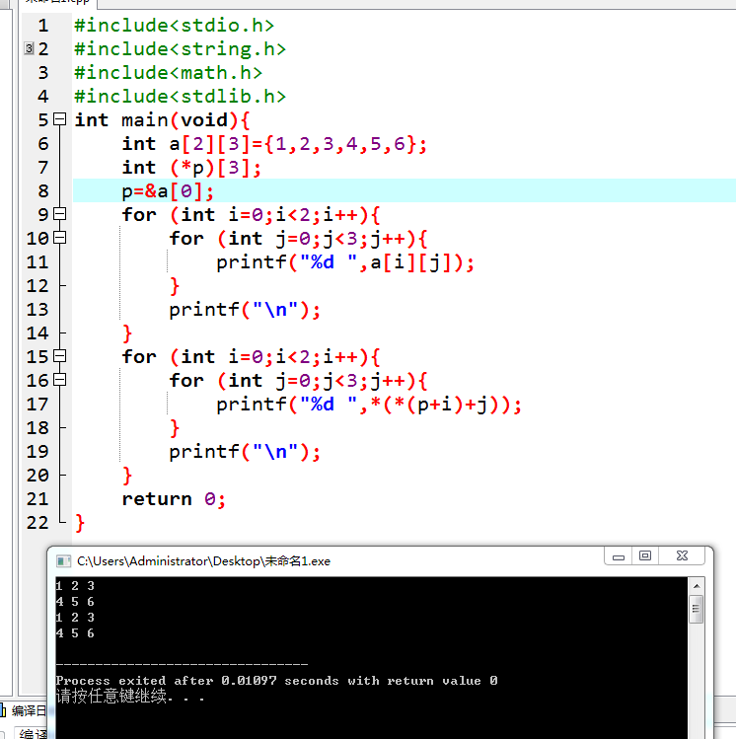Image resolution: width=736 pixels, height=739 pixels.
Task: Maximize the 未命名1.exe console window
Action: pyautogui.click(x=645, y=556)
